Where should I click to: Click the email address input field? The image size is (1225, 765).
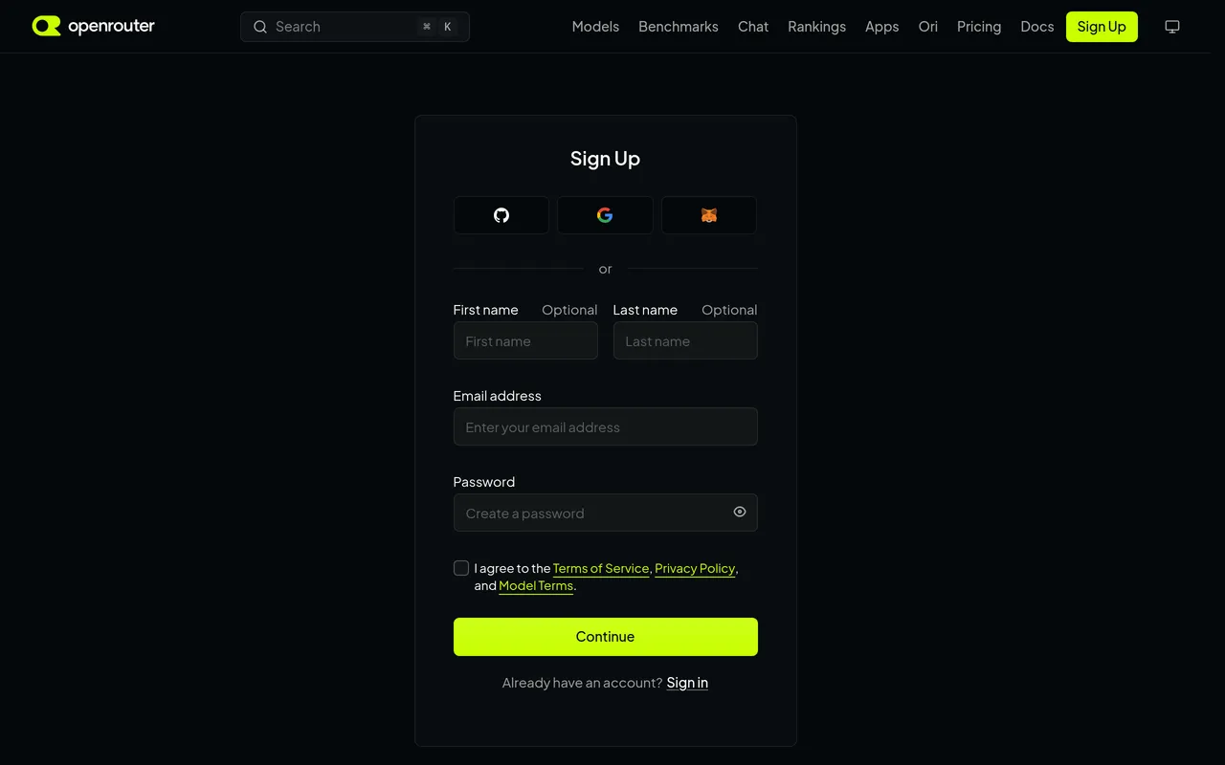(x=606, y=426)
